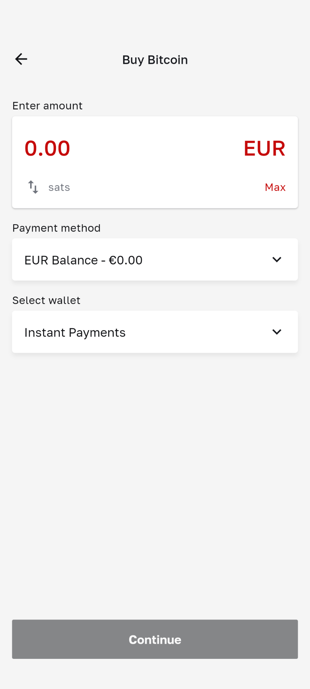Expand the Select wallet chevron
The height and width of the screenshot is (689, 310).
277,332
